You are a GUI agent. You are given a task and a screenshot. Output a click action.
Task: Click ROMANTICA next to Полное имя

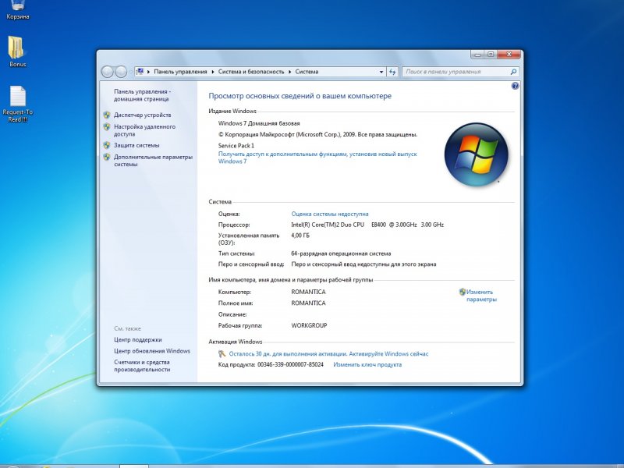point(308,303)
